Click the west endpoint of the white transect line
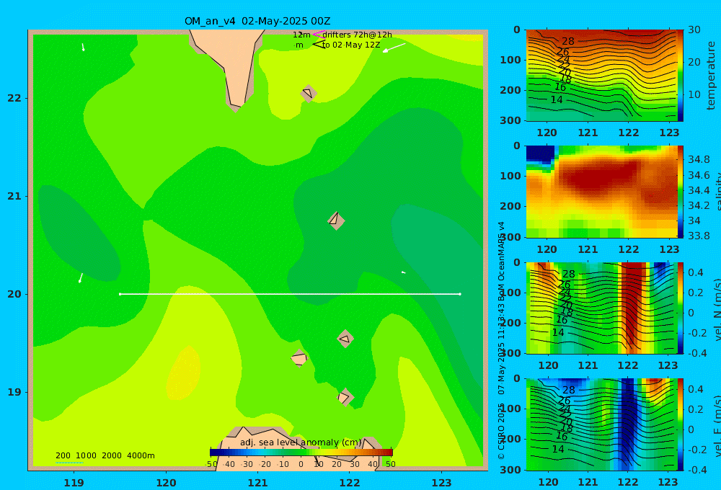This screenshot has height=490, width=721. (x=120, y=294)
